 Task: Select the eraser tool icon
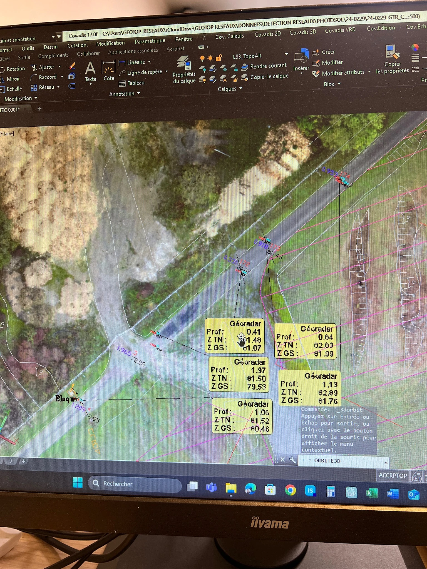click(x=72, y=66)
